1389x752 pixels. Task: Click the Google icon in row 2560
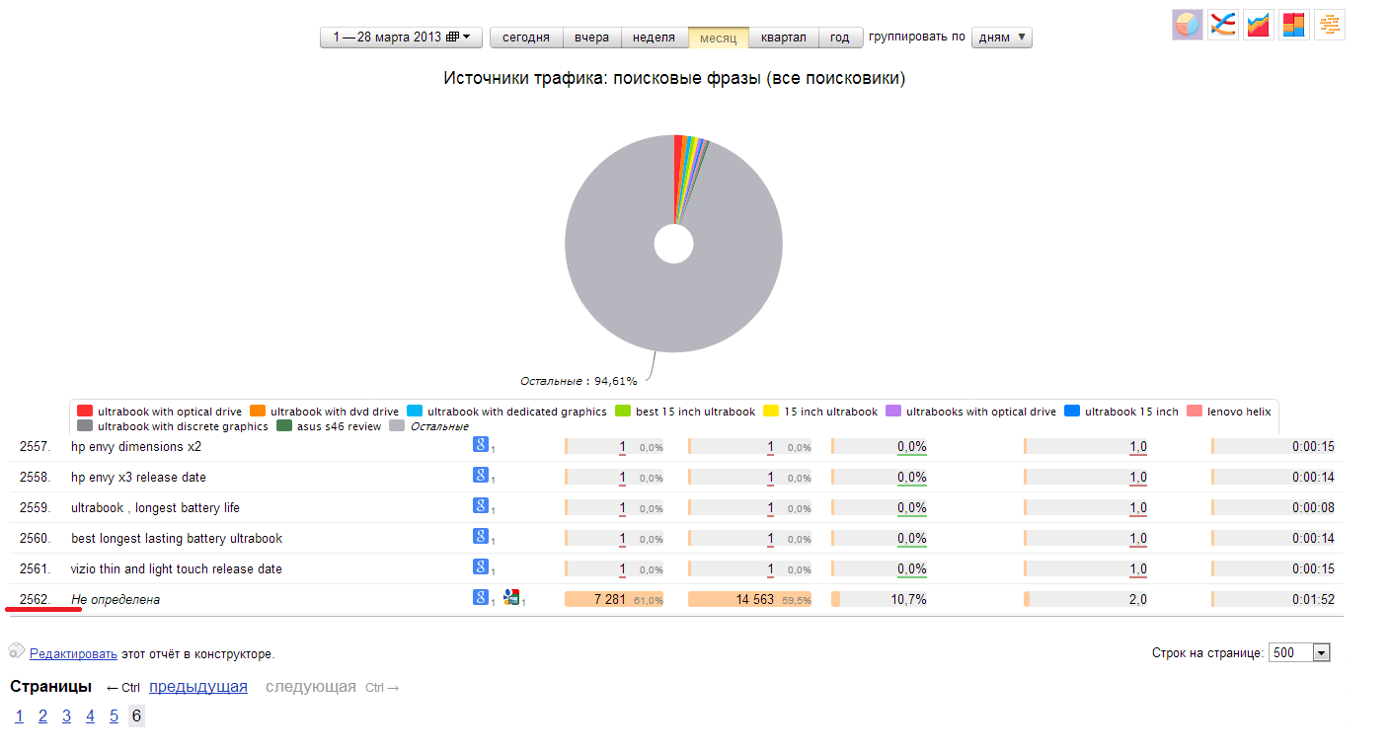[x=481, y=537]
